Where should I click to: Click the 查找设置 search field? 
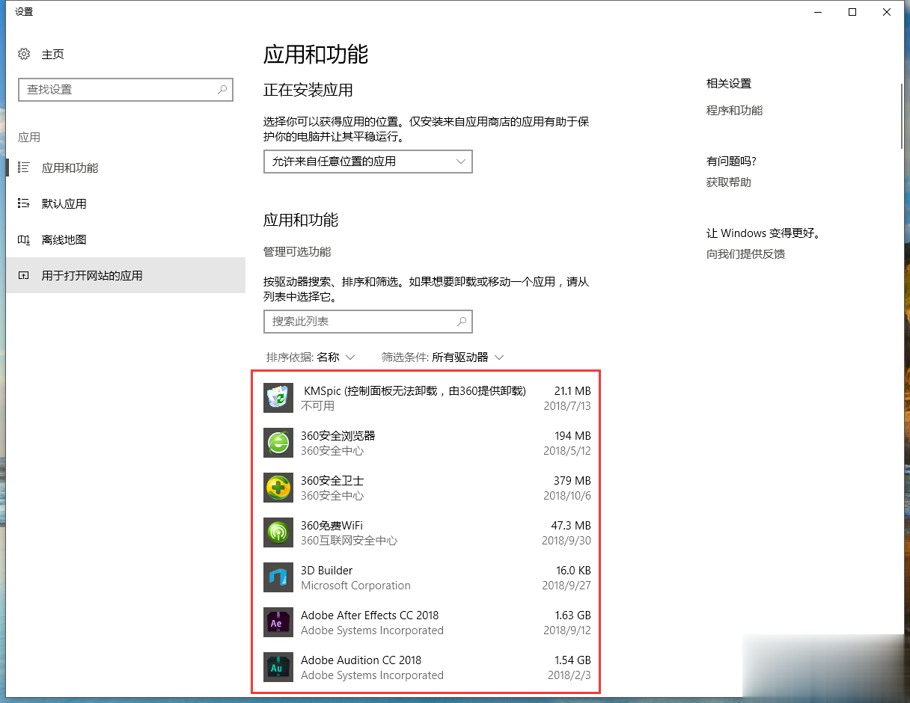(x=126, y=90)
